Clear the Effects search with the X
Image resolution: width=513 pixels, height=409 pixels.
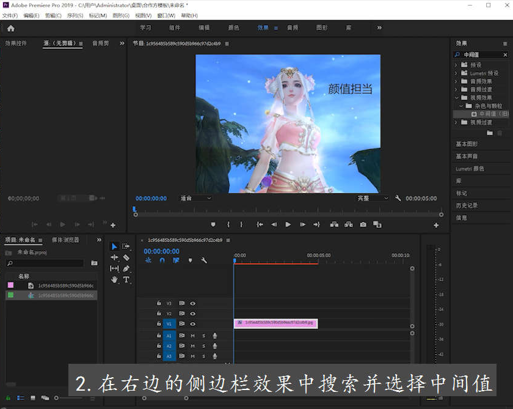[x=505, y=54]
